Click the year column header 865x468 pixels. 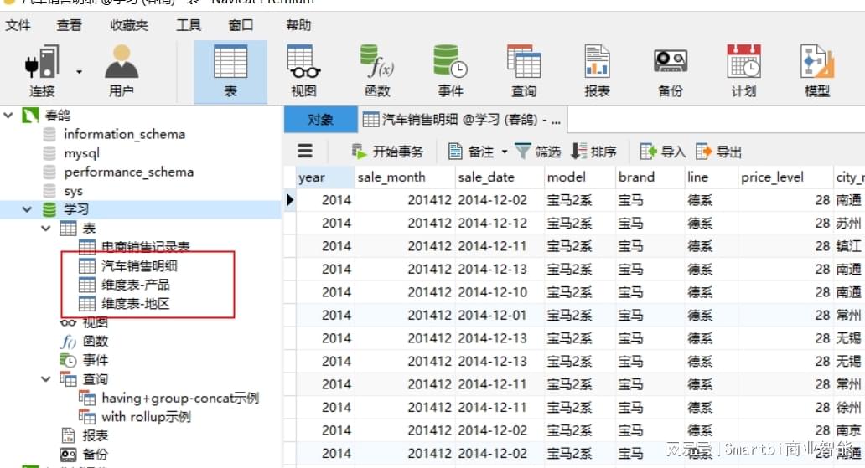[x=325, y=177]
